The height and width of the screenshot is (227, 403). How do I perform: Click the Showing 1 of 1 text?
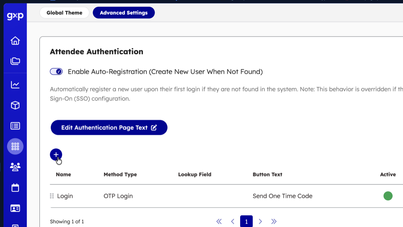(67, 222)
